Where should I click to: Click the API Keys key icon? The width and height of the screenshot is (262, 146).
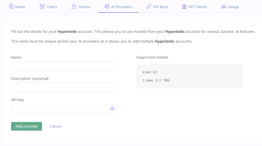tap(148, 6)
